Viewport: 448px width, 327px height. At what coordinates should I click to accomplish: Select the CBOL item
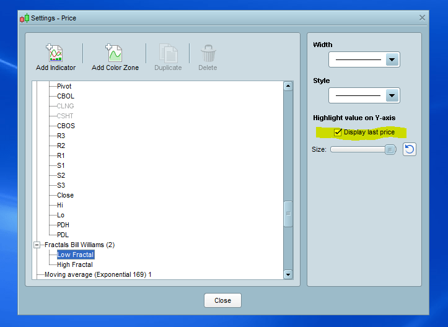click(x=66, y=96)
